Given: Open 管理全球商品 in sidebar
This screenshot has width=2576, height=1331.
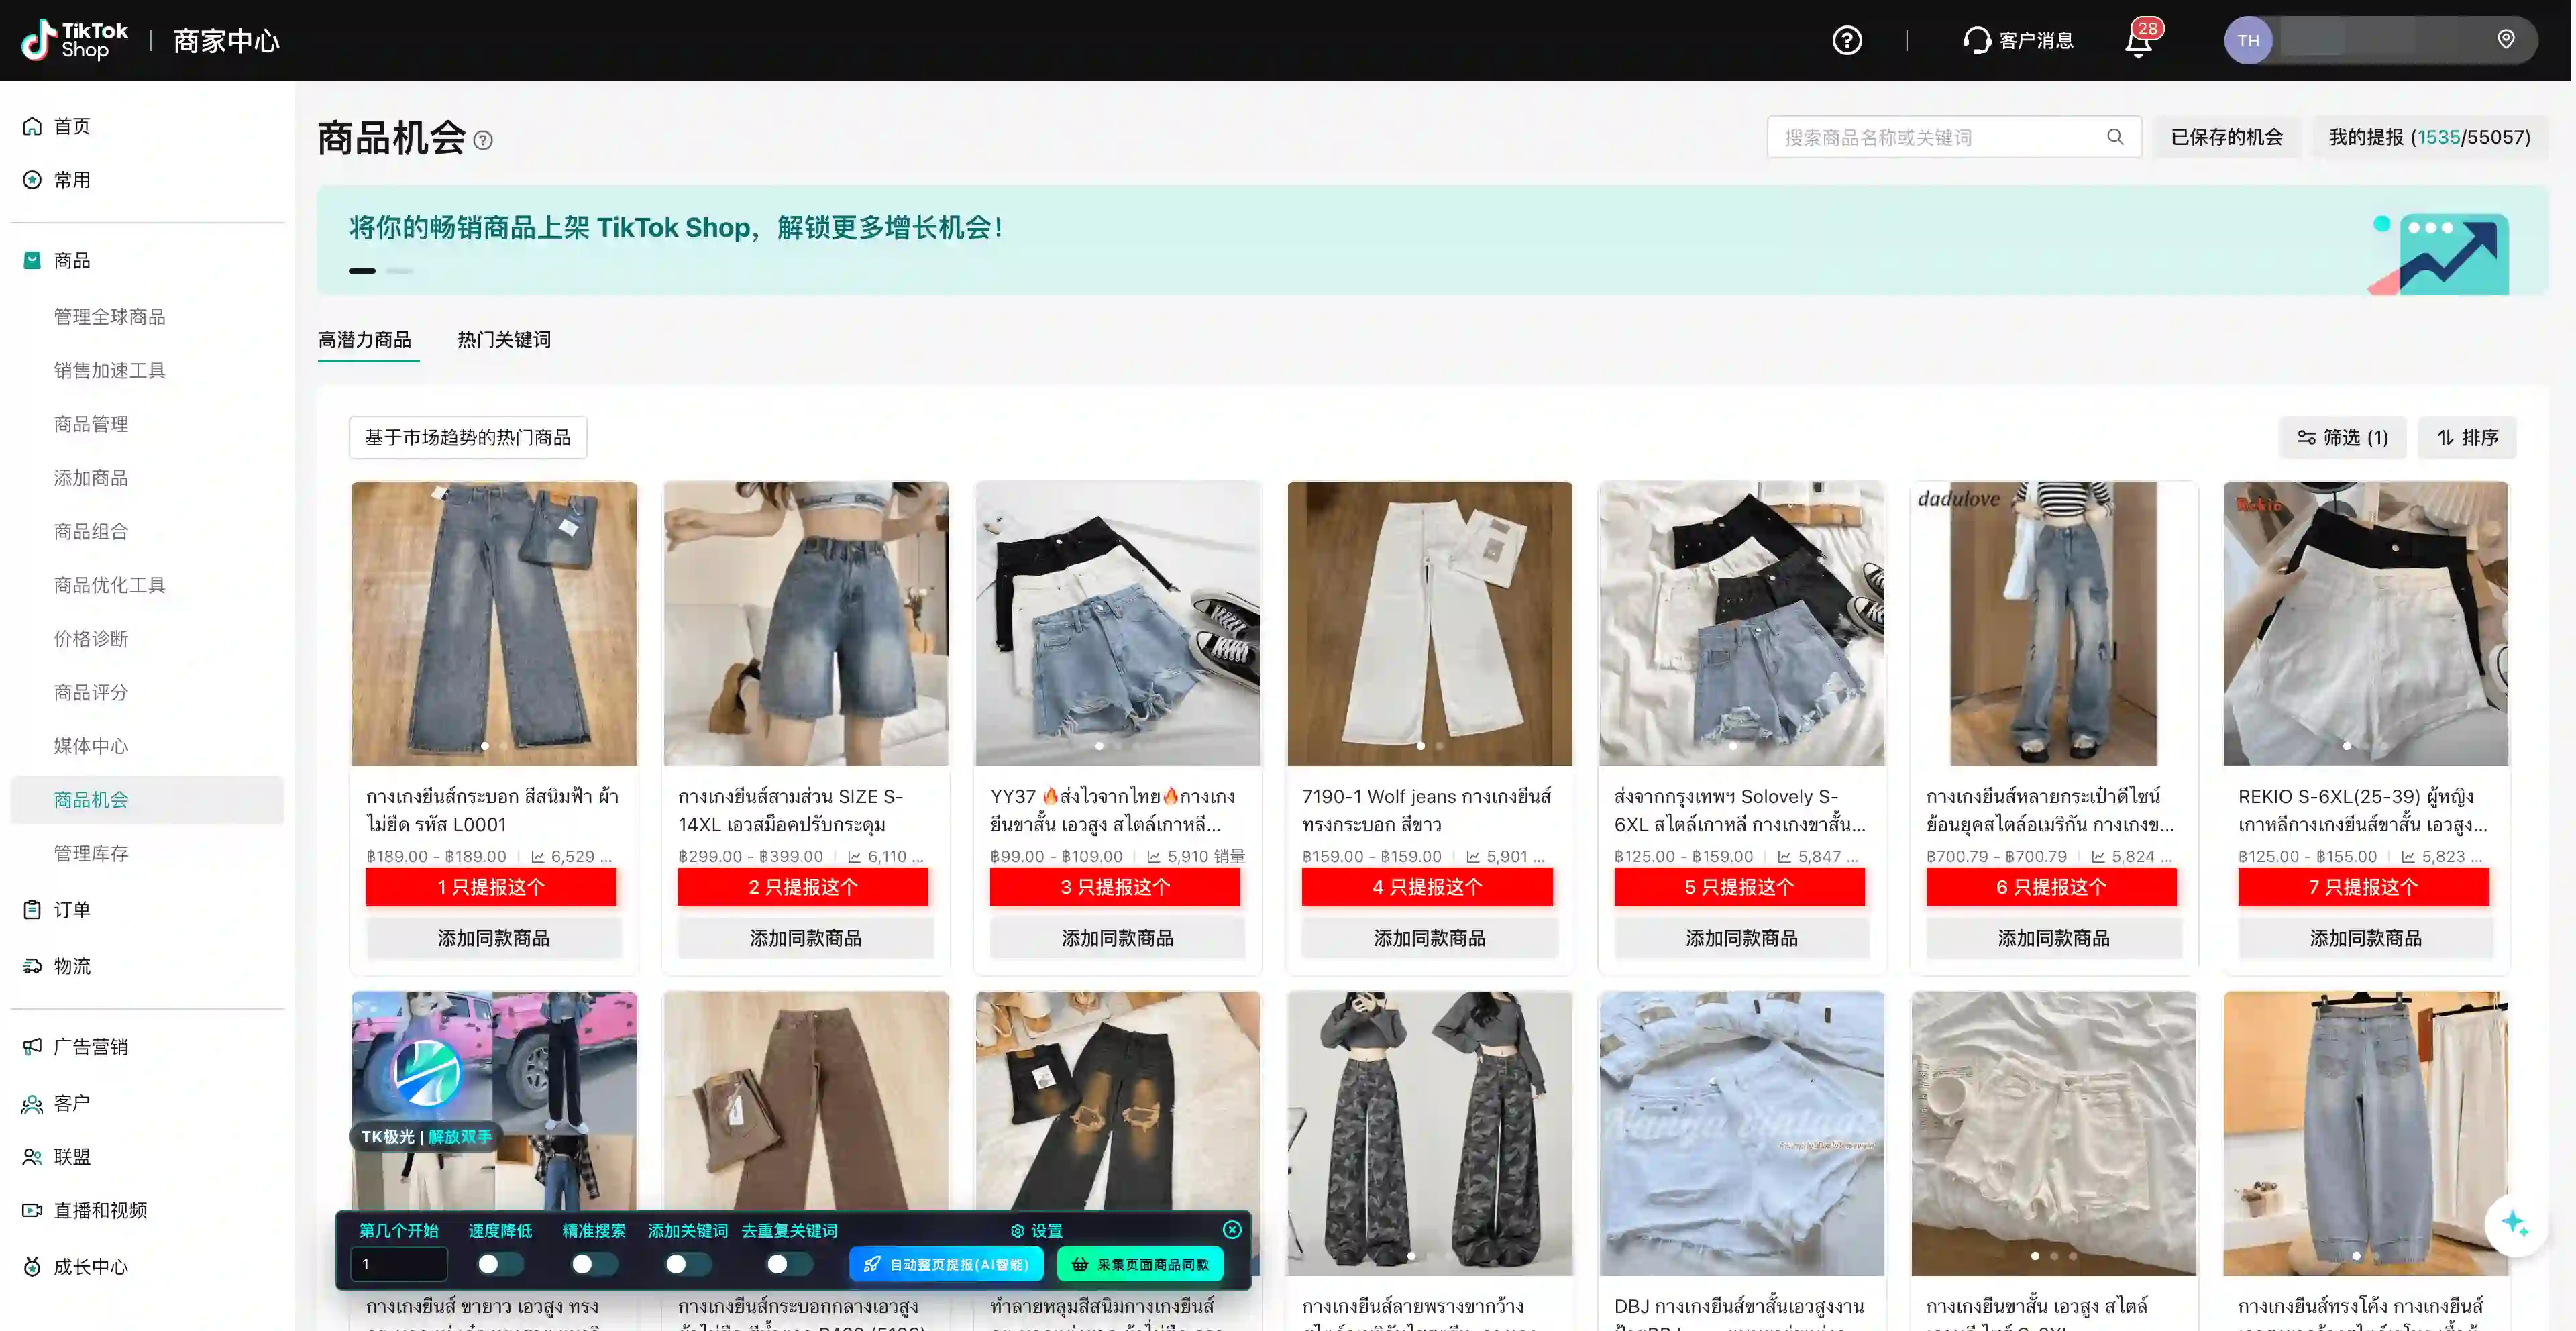Looking at the screenshot, I should coord(110,317).
